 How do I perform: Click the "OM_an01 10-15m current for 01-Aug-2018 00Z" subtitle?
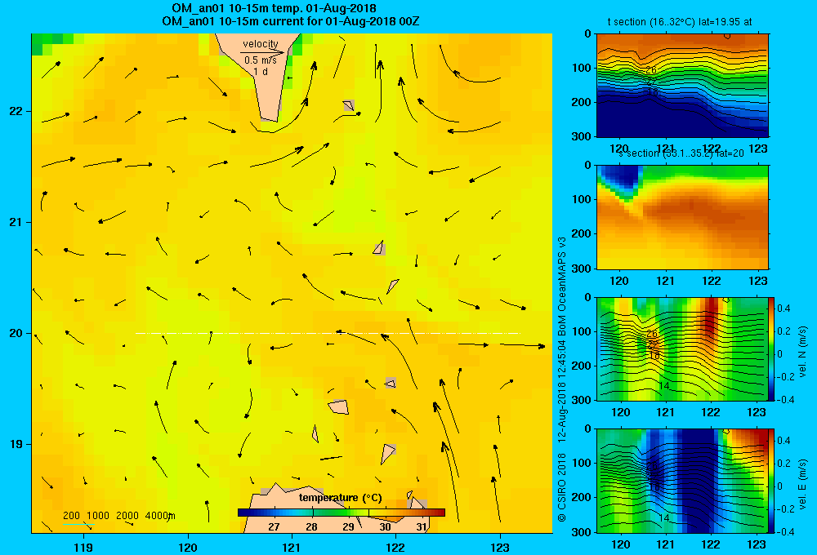point(291,21)
